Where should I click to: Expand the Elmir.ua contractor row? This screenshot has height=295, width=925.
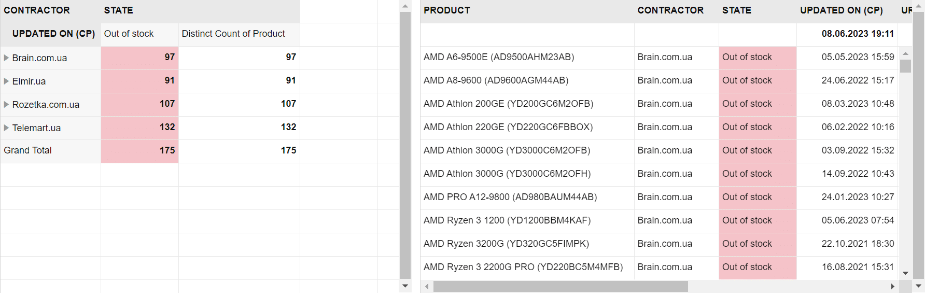point(6,81)
